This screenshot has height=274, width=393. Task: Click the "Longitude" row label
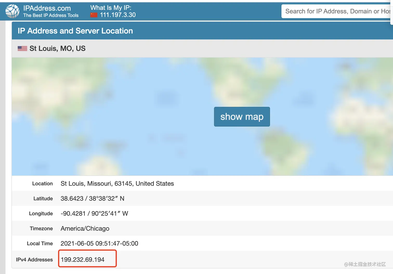(41, 213)
